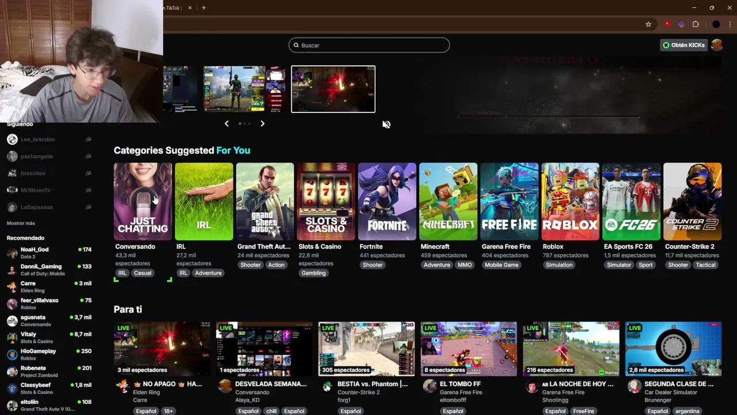This screenshot has height=415, width=737.
Task: Select the Simulation tag under Roblox
Action: click(559, 265)
